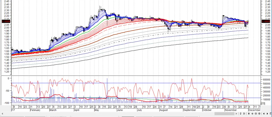Viewport: 272px width, 117px height.
Task: Zoom in with the plus circle icon
Action: coord(259,114)
